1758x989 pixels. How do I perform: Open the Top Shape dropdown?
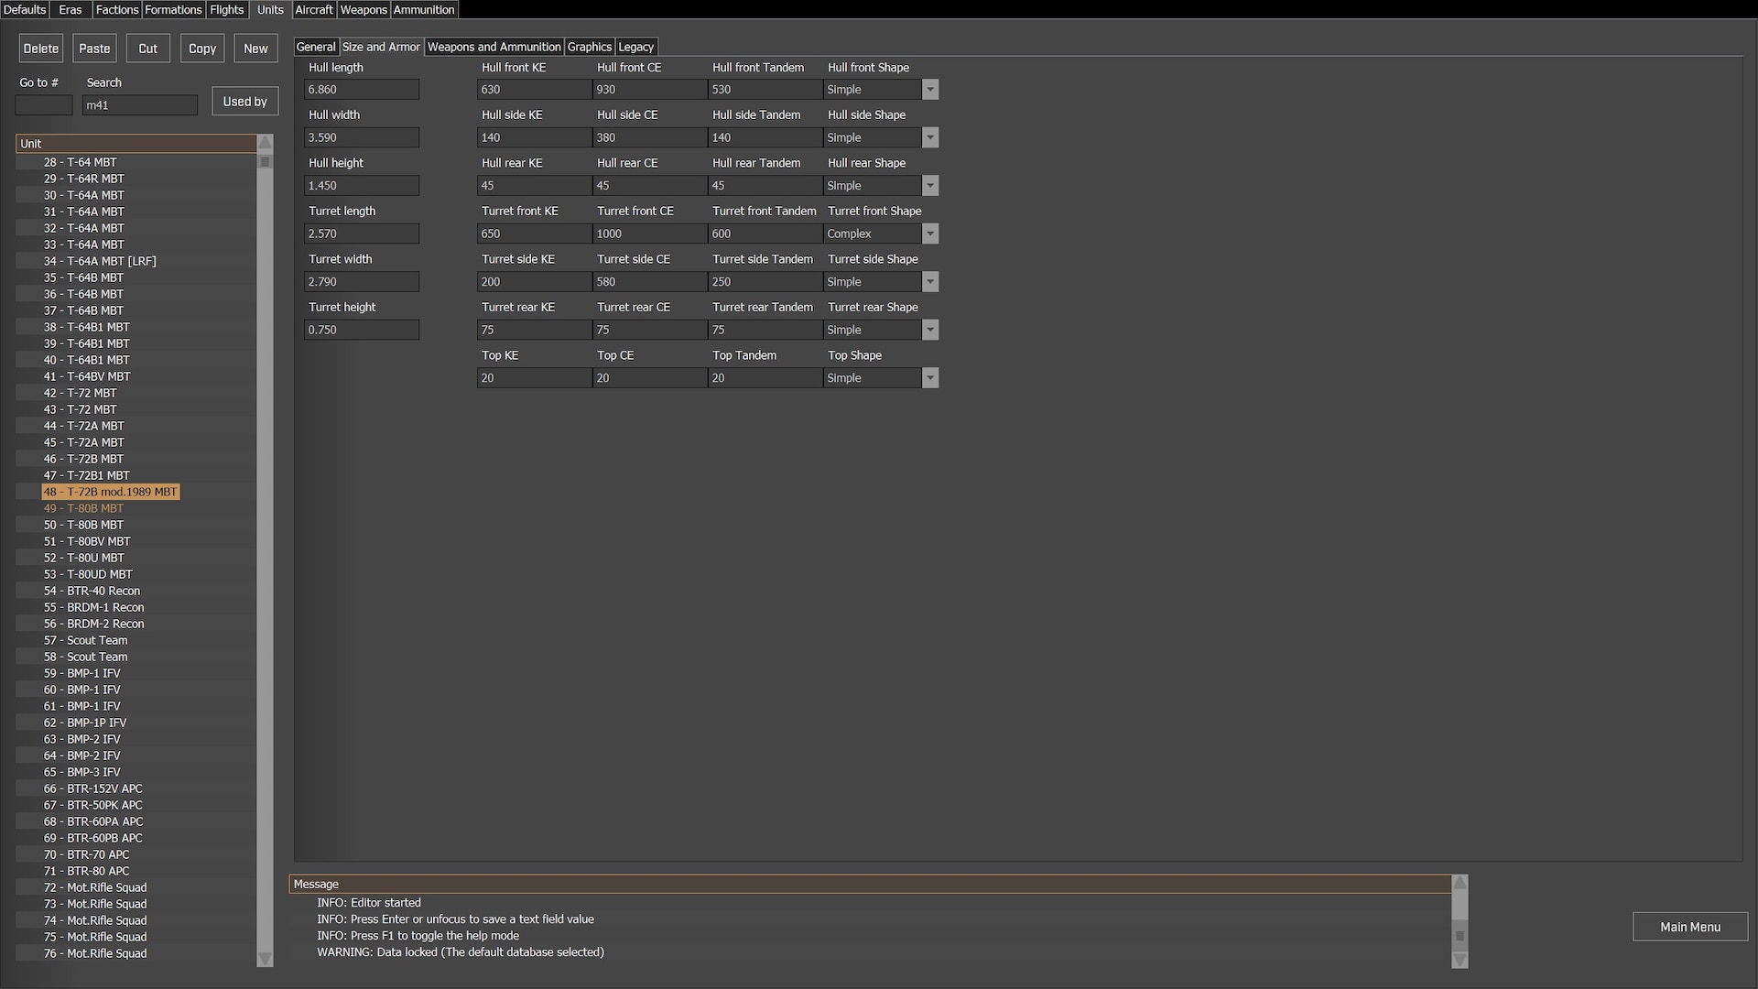pyautogui.click(x=930, y=378)
